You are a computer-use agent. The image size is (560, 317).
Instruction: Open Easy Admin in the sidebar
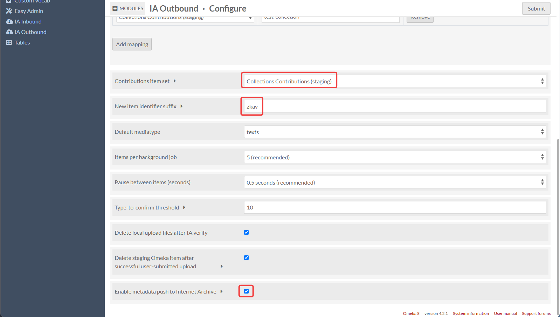(29, 11)
